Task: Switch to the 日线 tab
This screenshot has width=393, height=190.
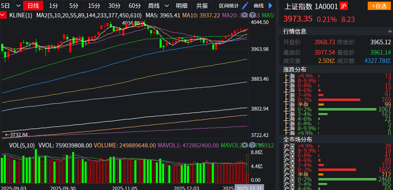Action: [33, 6]
